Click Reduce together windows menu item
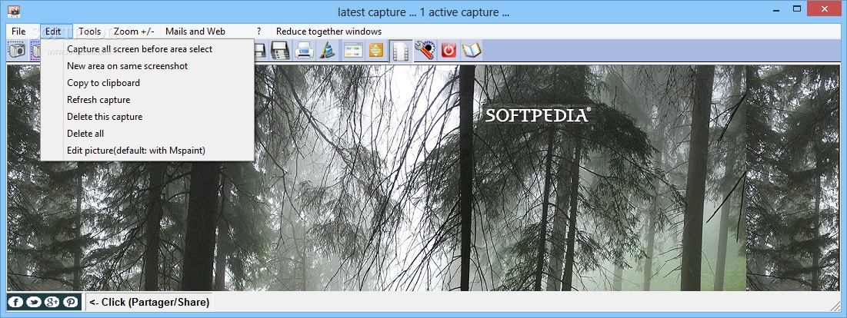847x318 pixels. [x=329, y=31]
